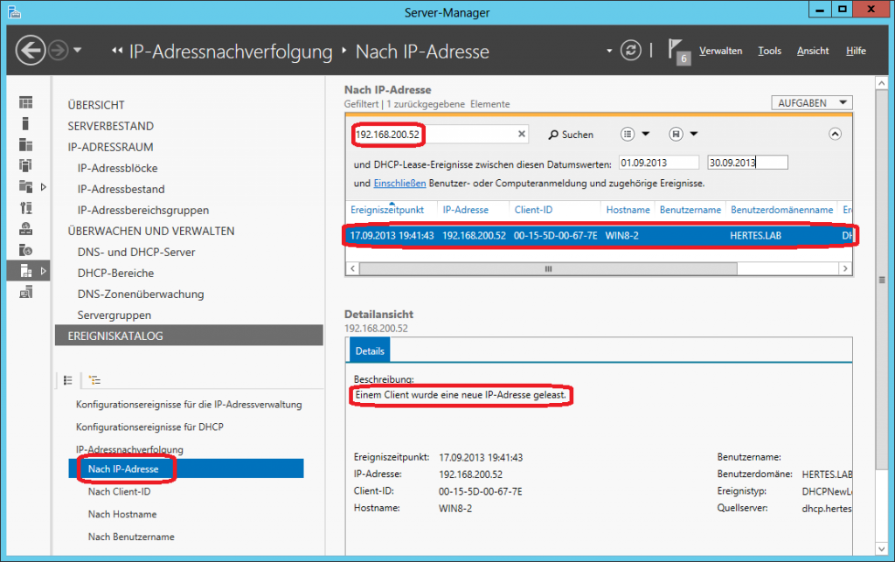The height and width of the screenshot is (562, 895).
Task: Open the saved queries dropdown
Action: point(683,135)
